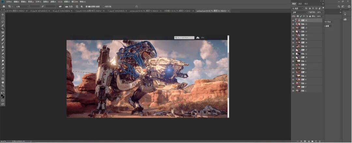Select the Crop tool in the toolbar
Image resolution: width=352 pixels, height=143 pixels.
pyautogui.click(x=3, y=29)
